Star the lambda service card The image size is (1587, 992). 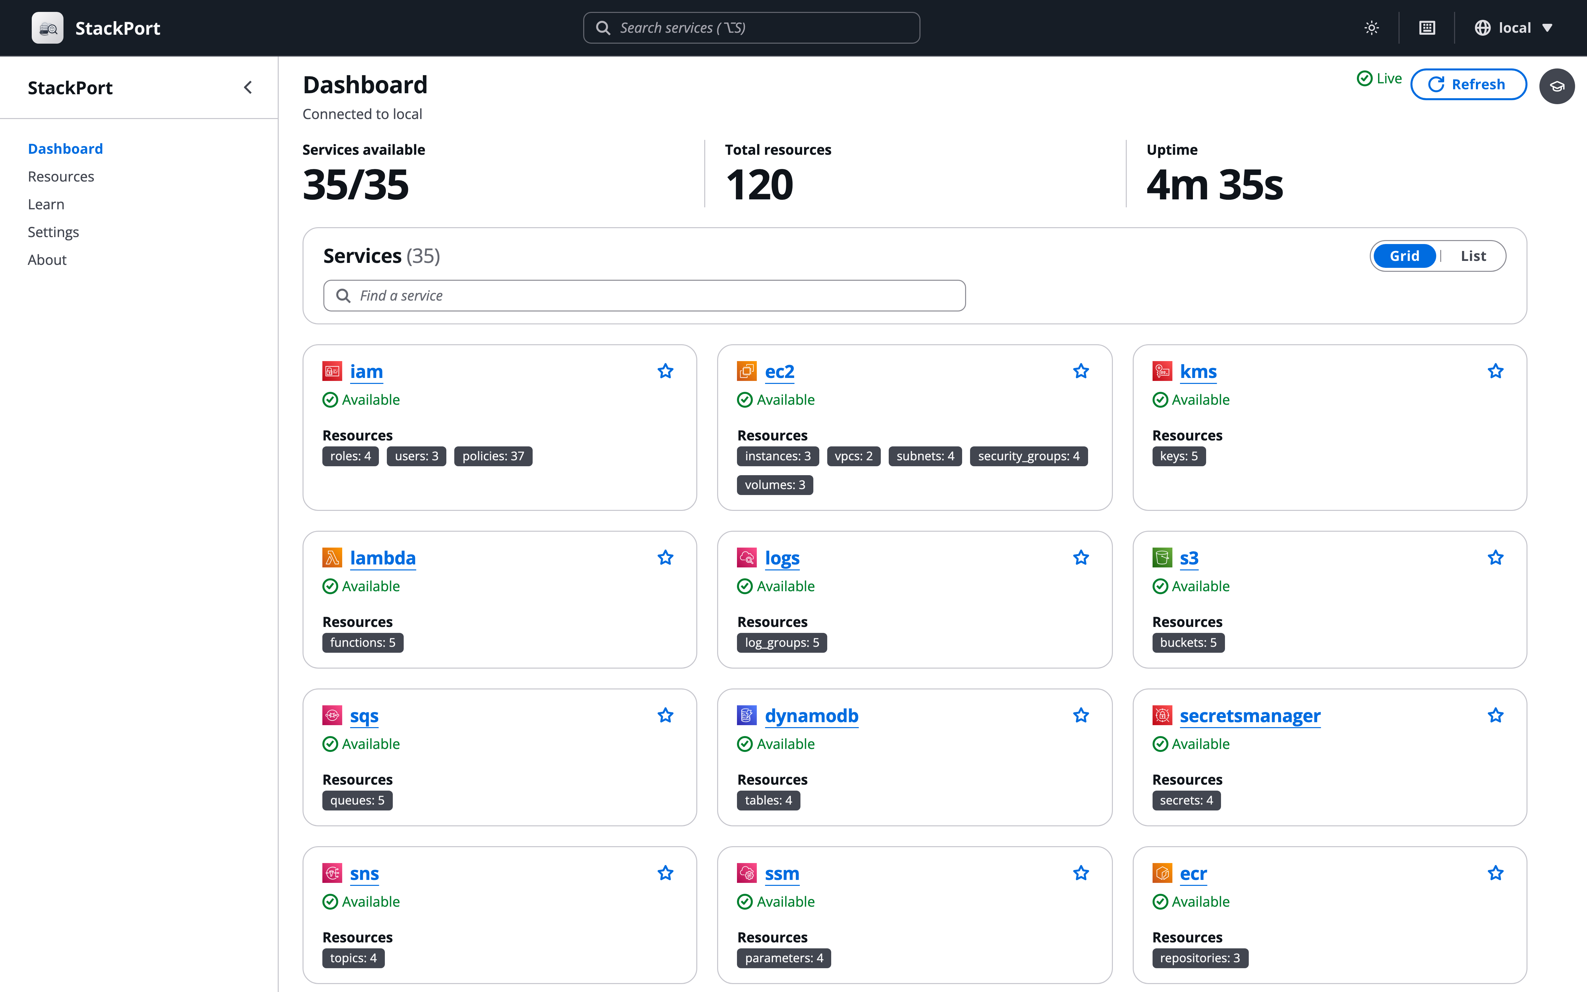click(665, 558)
